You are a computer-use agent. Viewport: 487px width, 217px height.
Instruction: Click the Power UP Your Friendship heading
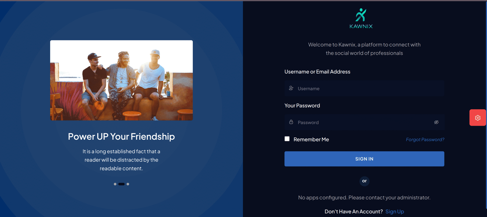[x=121, y=136]
